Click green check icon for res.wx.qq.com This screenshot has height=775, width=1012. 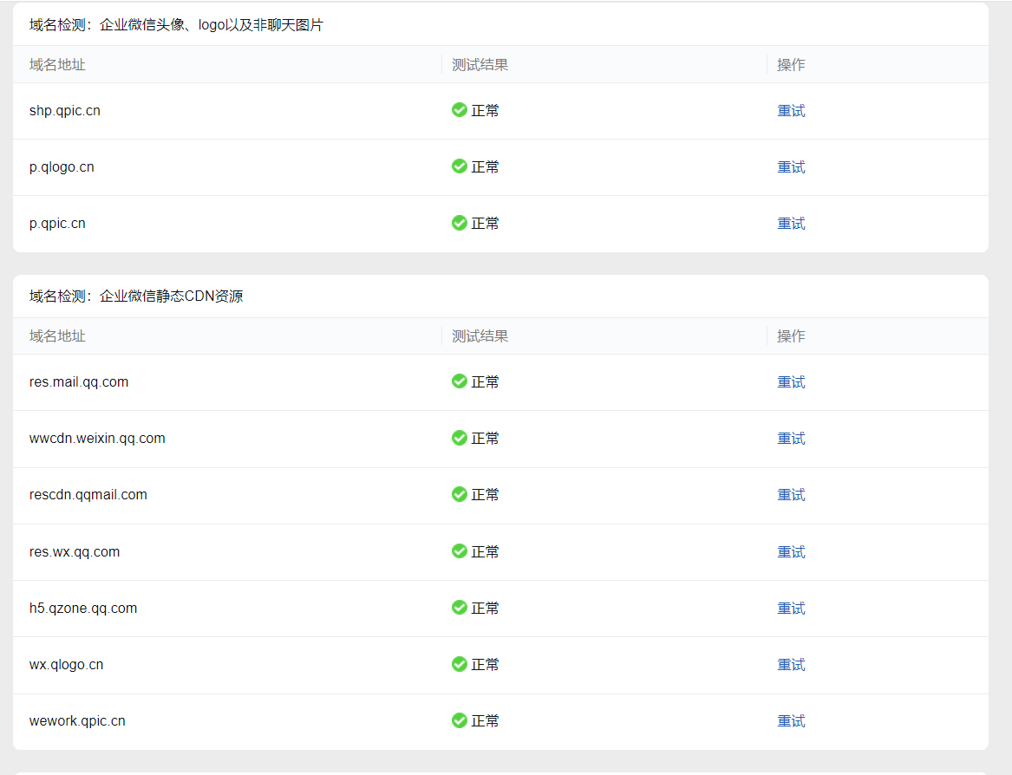[460, 551]
